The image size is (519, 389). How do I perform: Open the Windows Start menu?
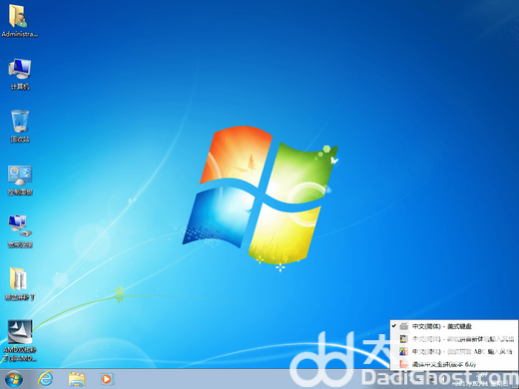[14, 379]
